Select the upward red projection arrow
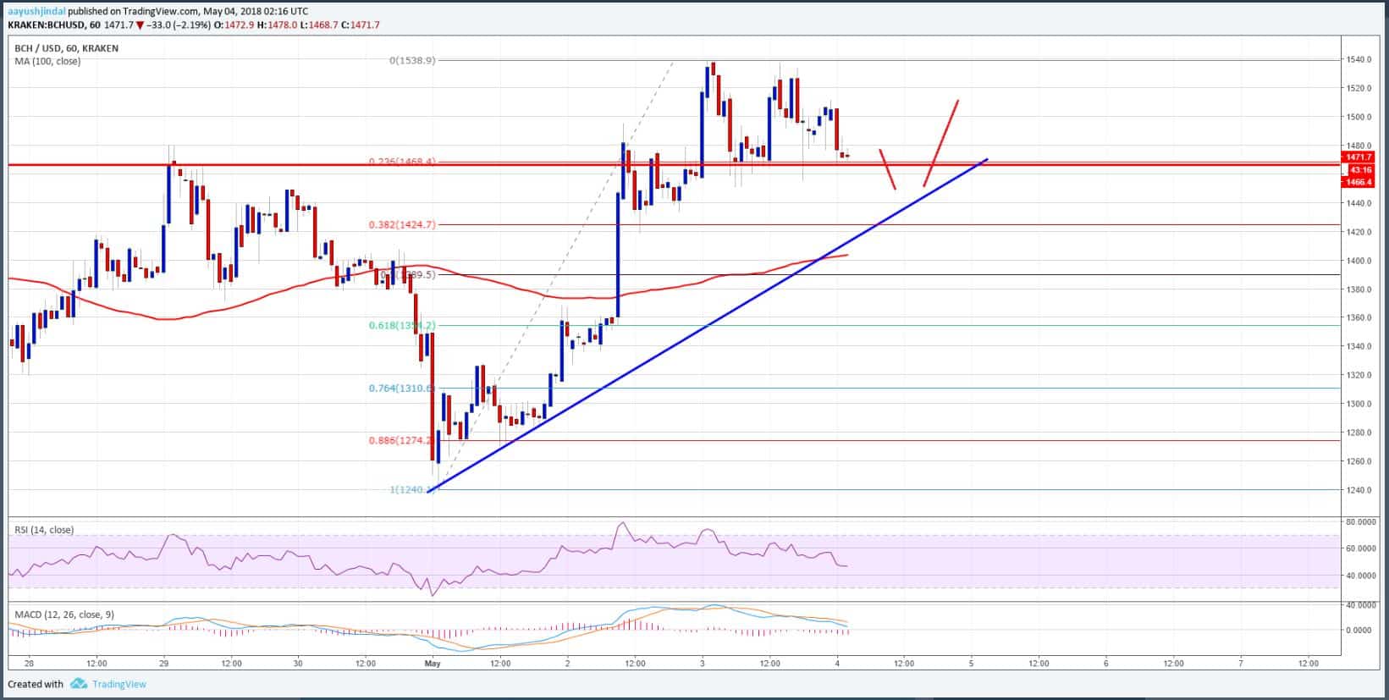Screen dimensions: 1389x700 (940, 143)
